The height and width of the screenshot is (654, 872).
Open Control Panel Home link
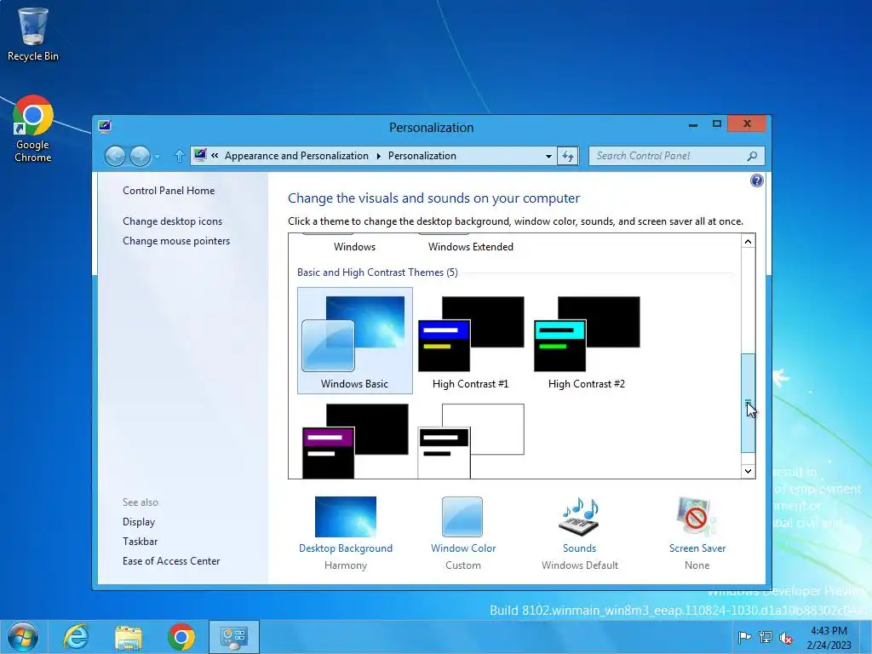169,191
